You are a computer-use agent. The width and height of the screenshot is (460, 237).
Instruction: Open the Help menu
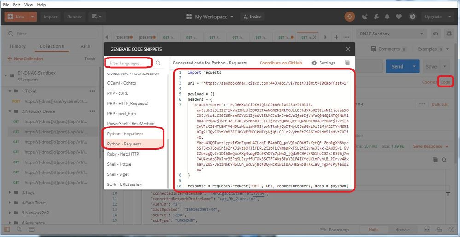(x=41, y=5)
